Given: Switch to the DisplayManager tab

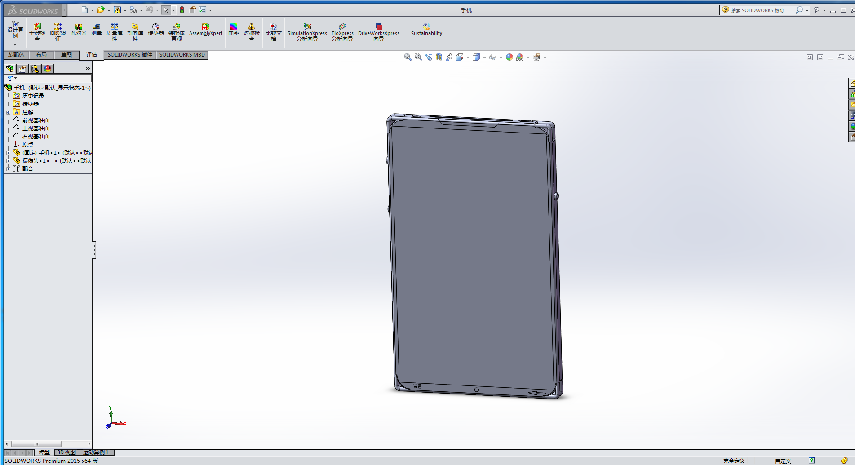Looking at the screenshot, I should tap(48, 69).
